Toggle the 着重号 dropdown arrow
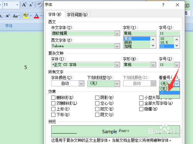 pyautogui.click(x=177, y=84)
